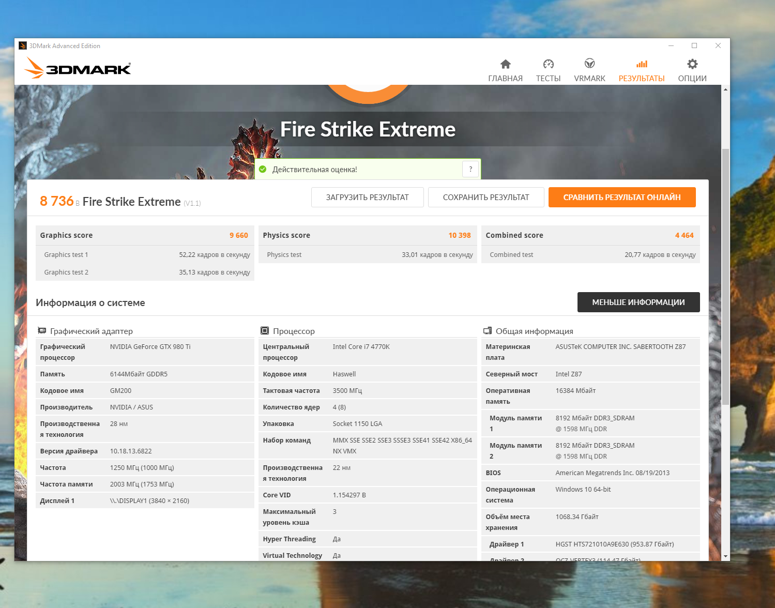Click the Socket 1150 LGA value
Viewport: 775px width, 608px height.
(358, 424)
